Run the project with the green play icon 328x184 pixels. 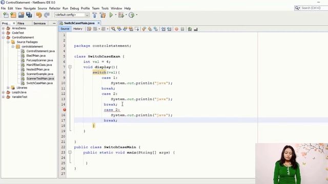(x=111, y=15)
